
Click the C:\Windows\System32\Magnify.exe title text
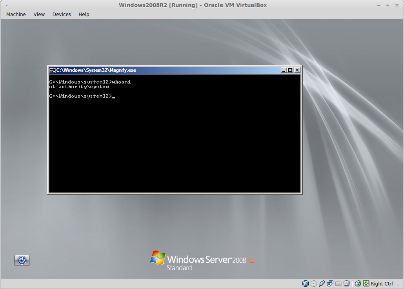(96, 70)
